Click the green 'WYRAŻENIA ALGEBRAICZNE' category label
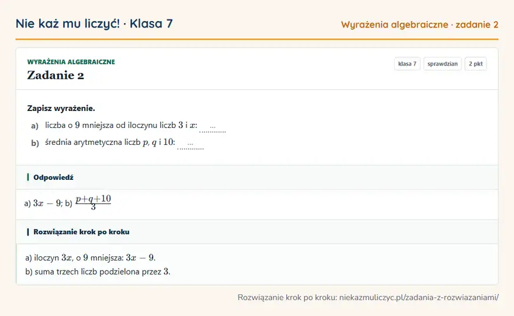Screen dimensions: 514x316 (71, 62)
